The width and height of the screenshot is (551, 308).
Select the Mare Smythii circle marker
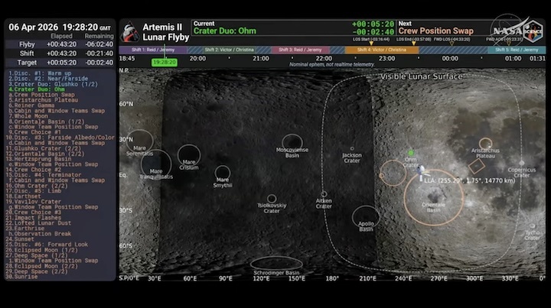coord(223,173)
